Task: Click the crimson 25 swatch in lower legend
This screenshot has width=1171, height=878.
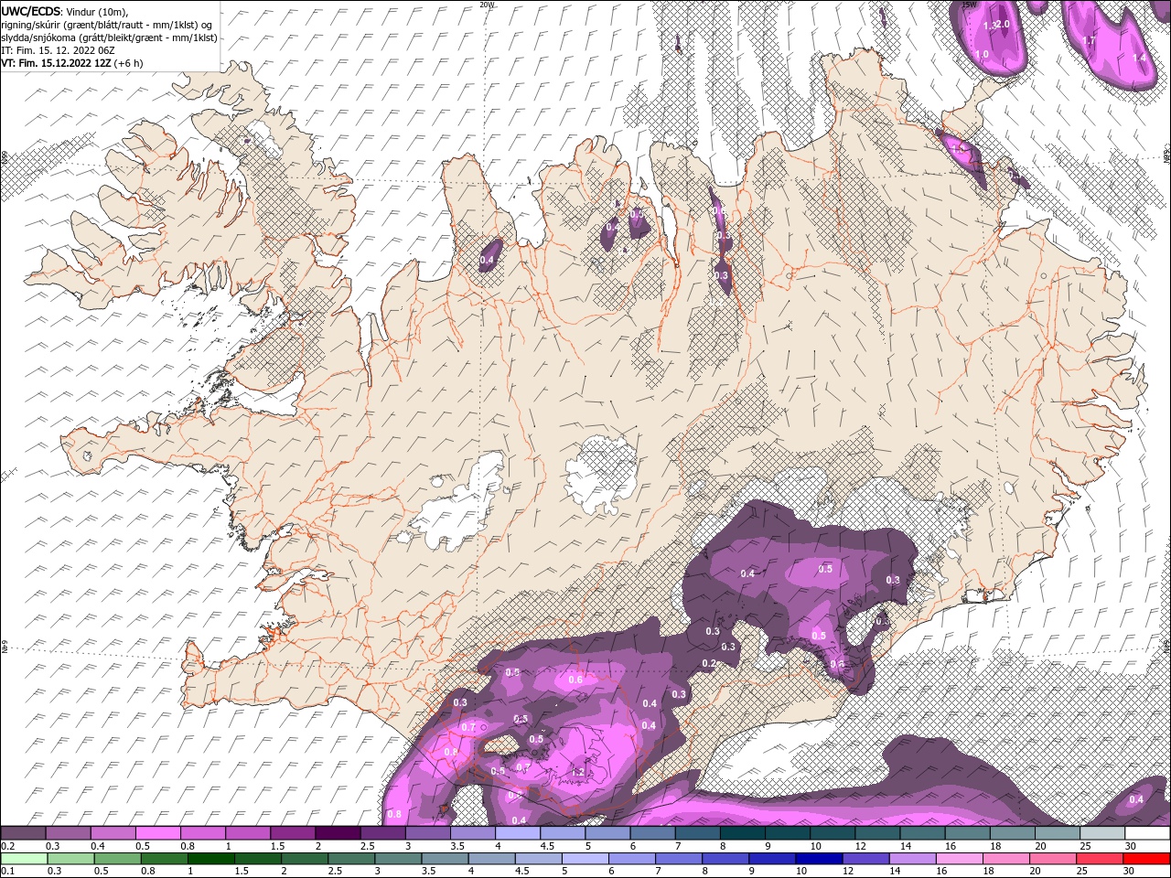Action: [x=1099, y=859]
